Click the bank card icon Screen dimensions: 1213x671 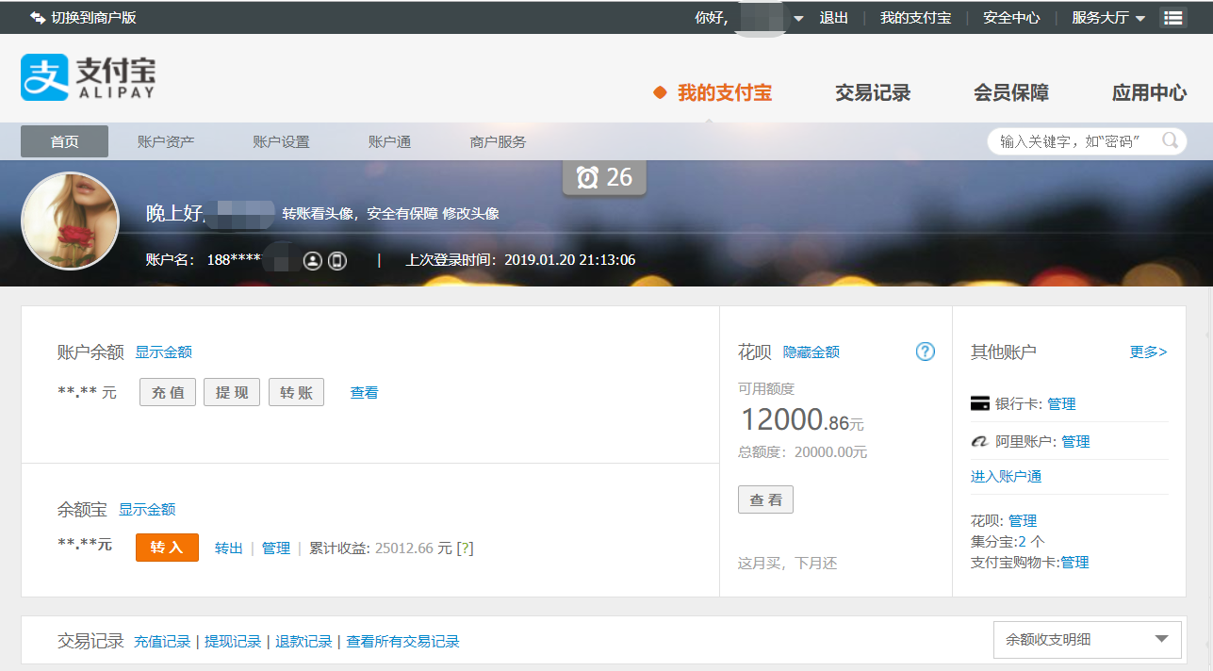coord(980,403)
